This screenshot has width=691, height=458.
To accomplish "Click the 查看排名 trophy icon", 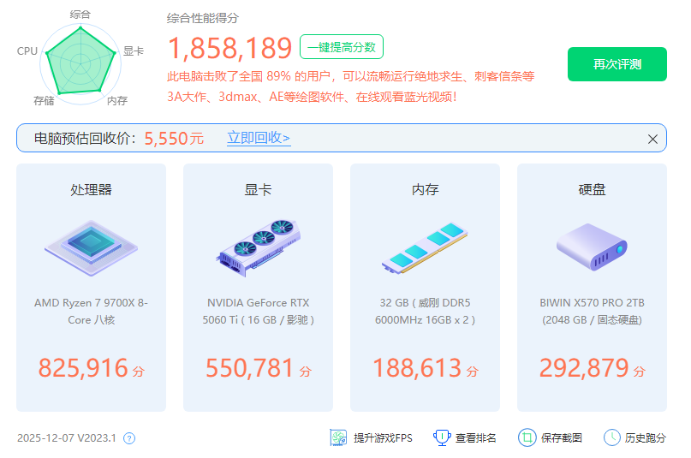I will point(442,437).
